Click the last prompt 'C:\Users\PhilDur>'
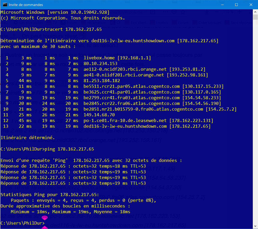 [23, 223]
